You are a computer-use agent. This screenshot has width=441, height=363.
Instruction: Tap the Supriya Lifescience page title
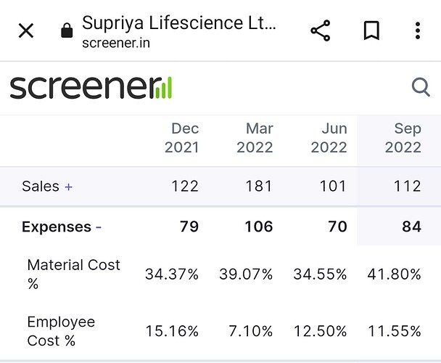[x=179, y=23]
